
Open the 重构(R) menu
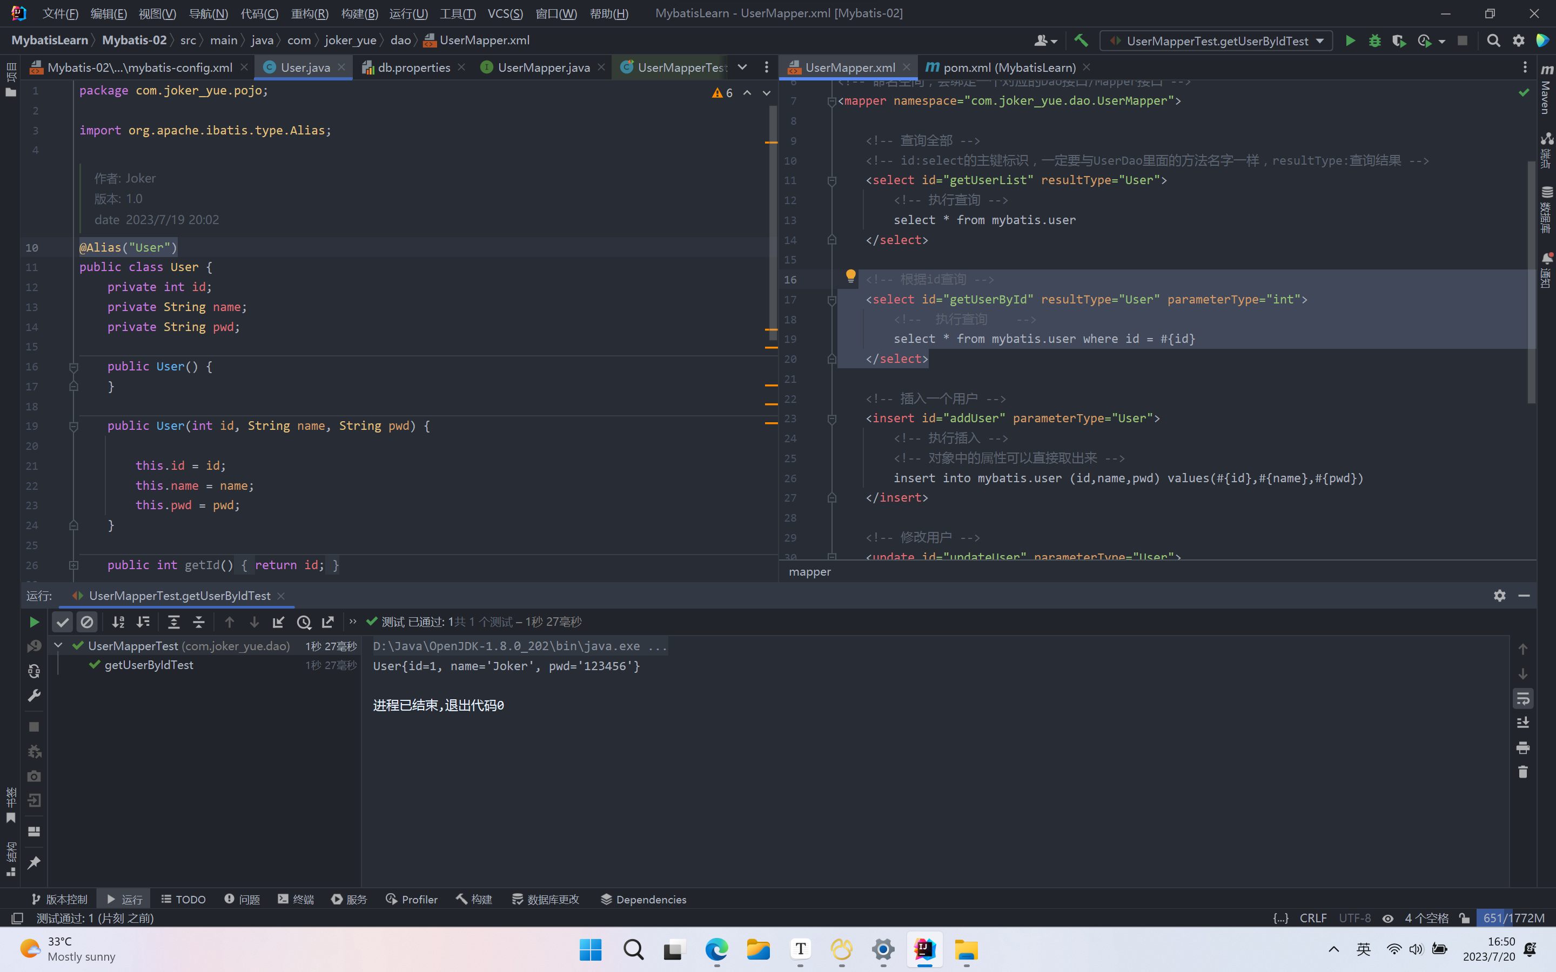pyautogui.click(x=309, y=13)
